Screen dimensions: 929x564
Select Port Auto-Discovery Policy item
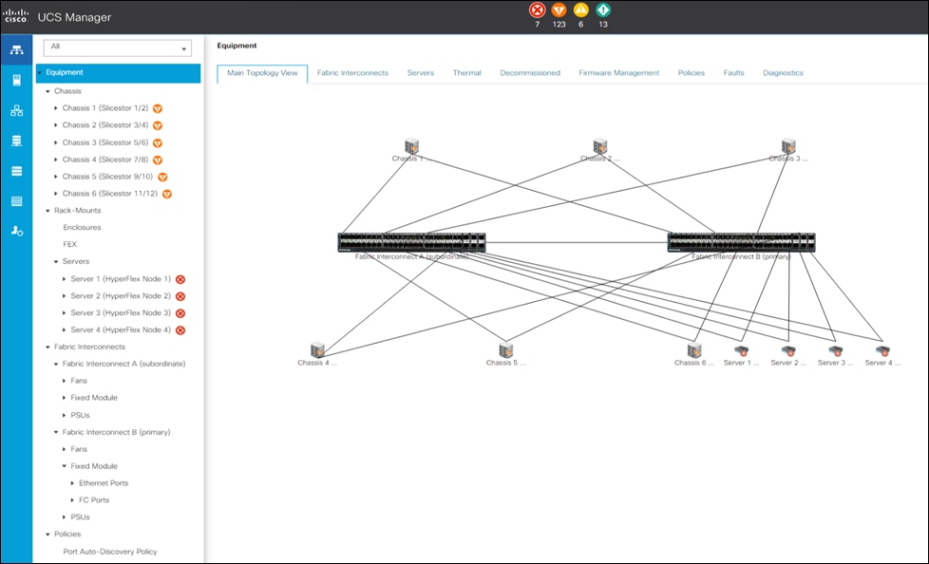pyautogui.click(x=110, y=552)
